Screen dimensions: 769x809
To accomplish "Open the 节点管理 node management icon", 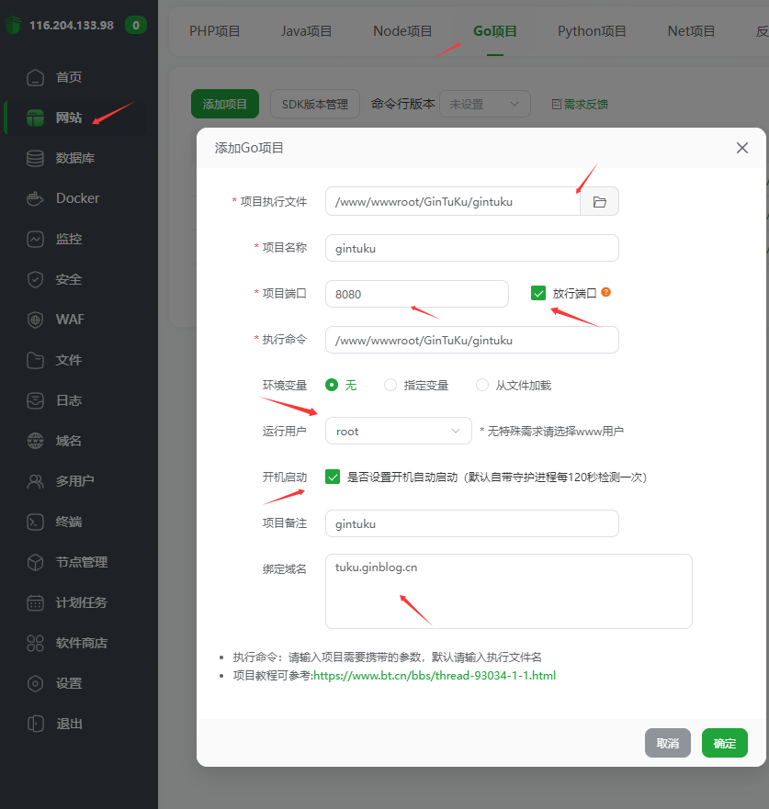I will (x=35, y=562).
